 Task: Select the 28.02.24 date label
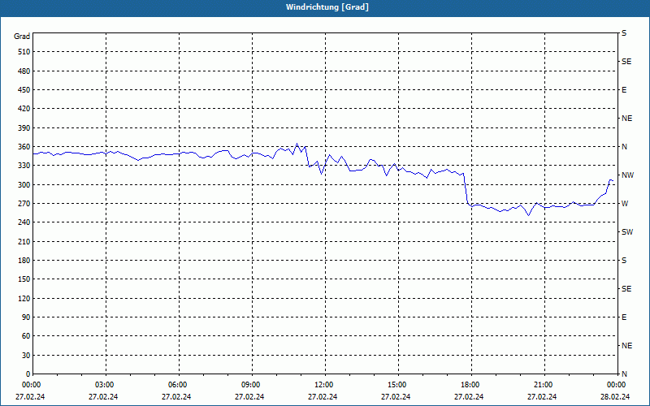tap(615, 397)
